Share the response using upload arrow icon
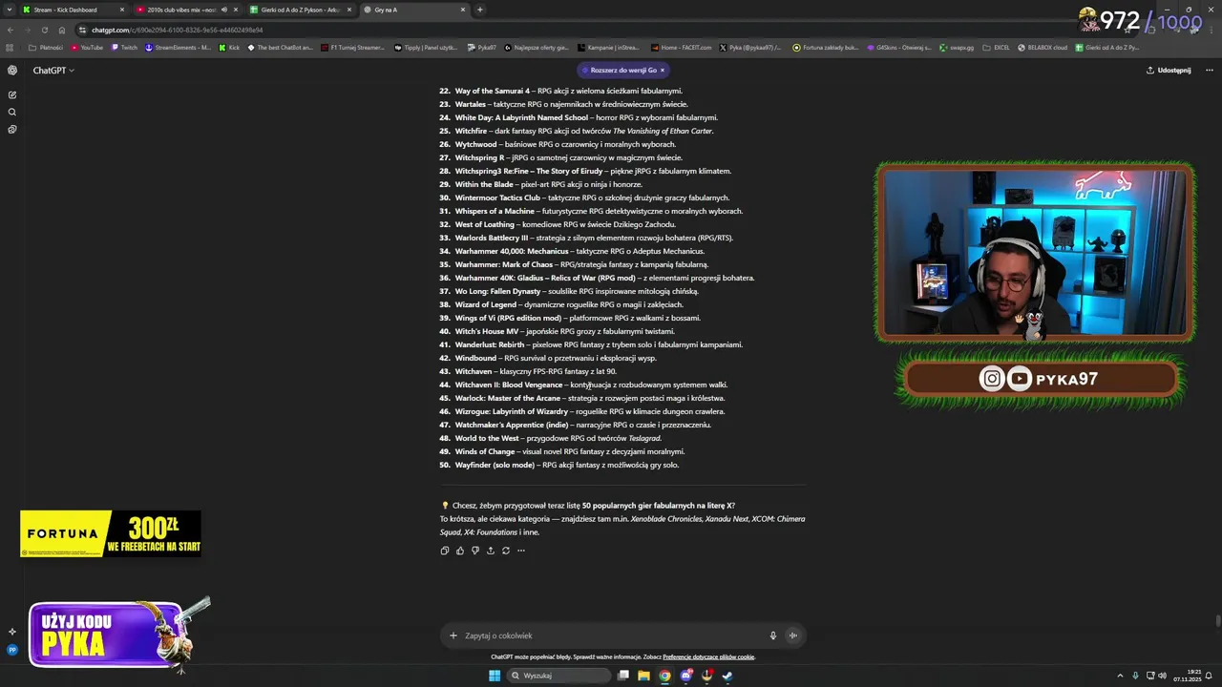This screenshot has width=1222, height=687. (x=491, y=551)
